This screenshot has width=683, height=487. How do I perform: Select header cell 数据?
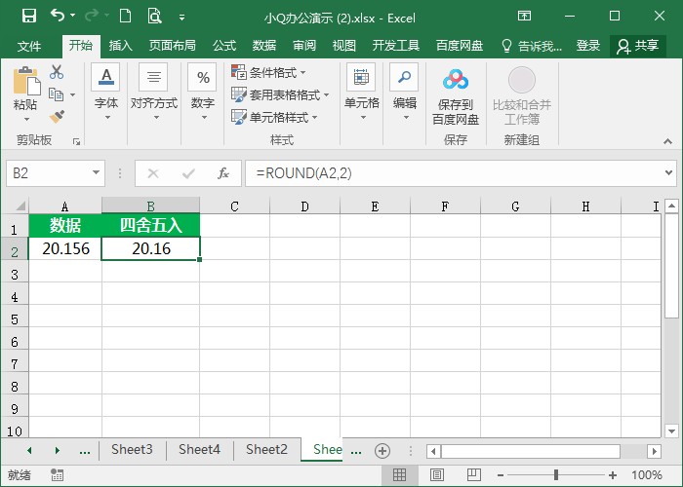coord(65,225)
